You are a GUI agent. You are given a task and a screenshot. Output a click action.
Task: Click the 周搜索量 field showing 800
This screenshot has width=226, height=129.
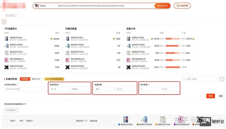pos(104,89)
